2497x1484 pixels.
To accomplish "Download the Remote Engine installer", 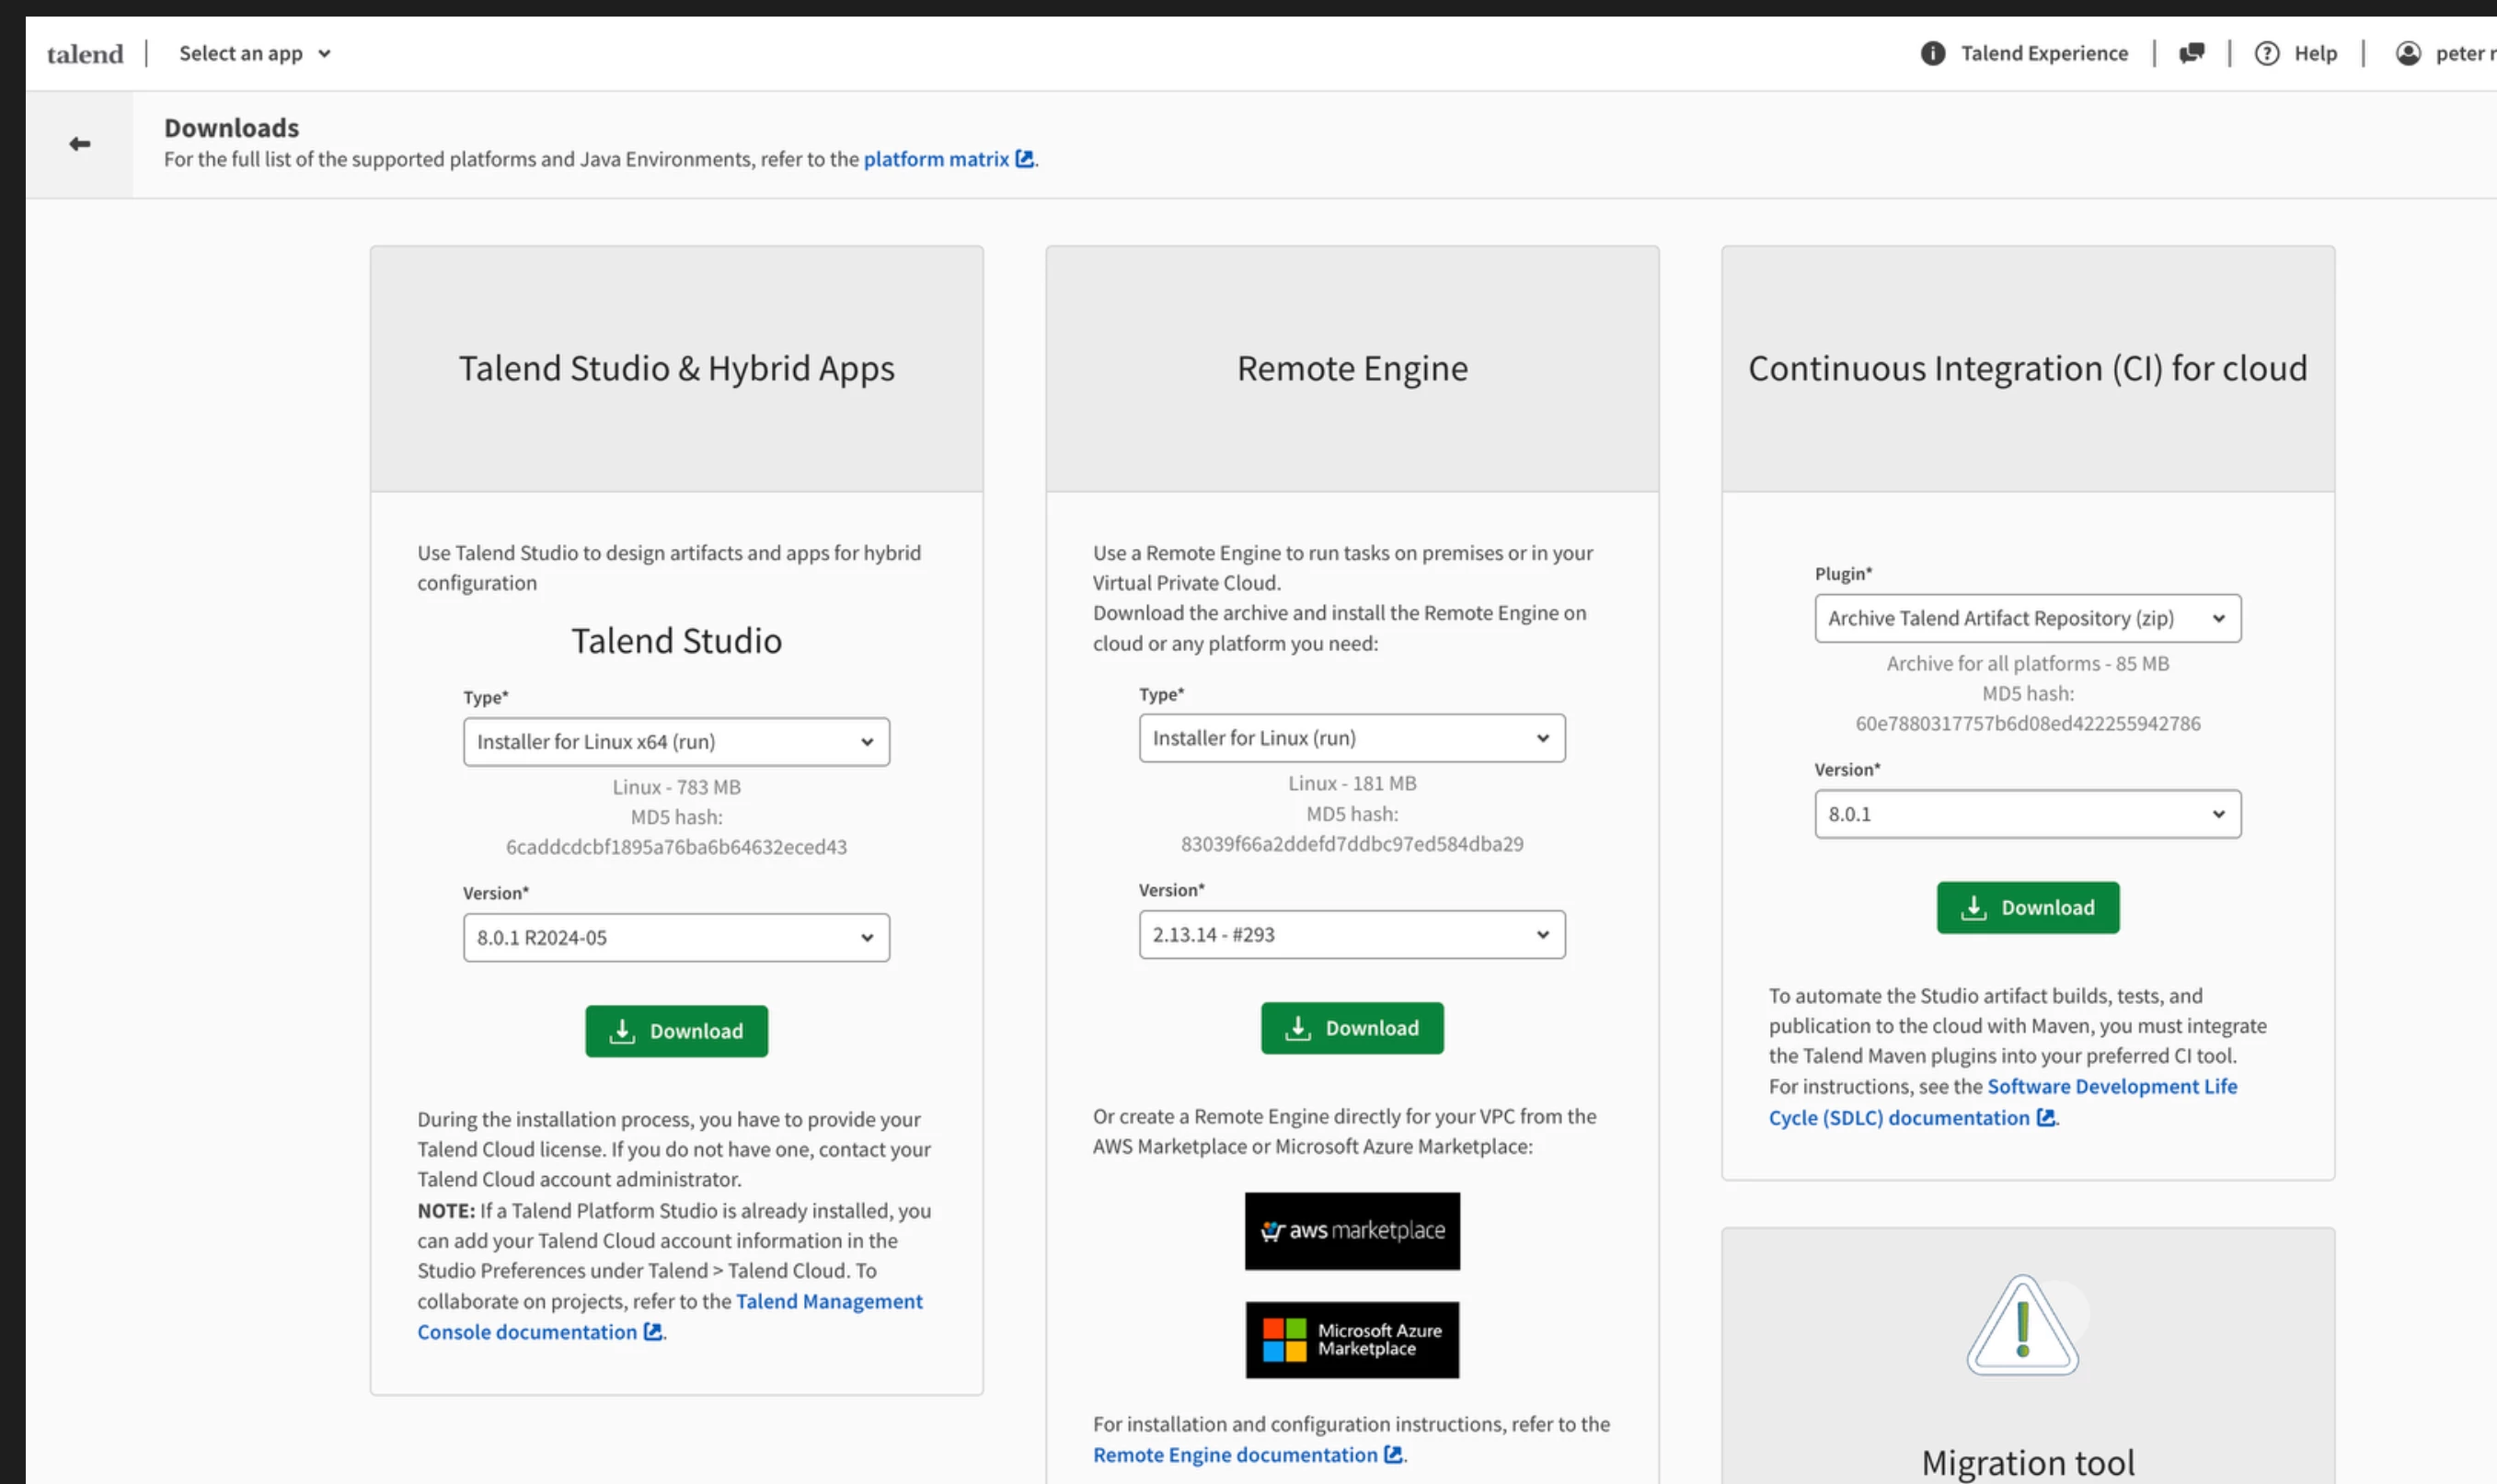I will [1352, 1028].
